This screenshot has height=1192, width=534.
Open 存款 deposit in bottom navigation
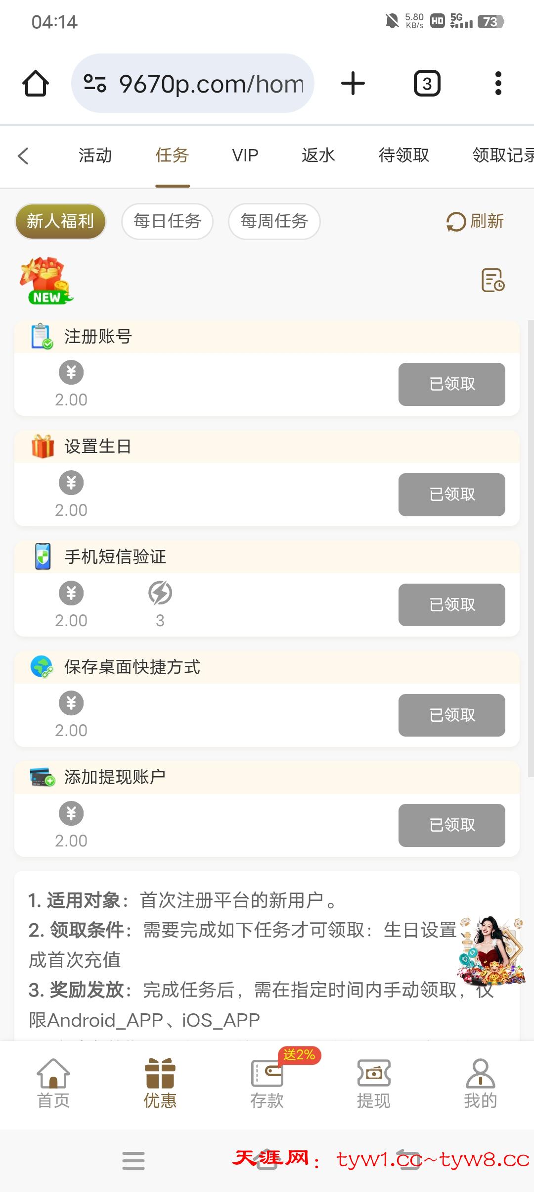pyautogui.click(x=267, y=1083)
